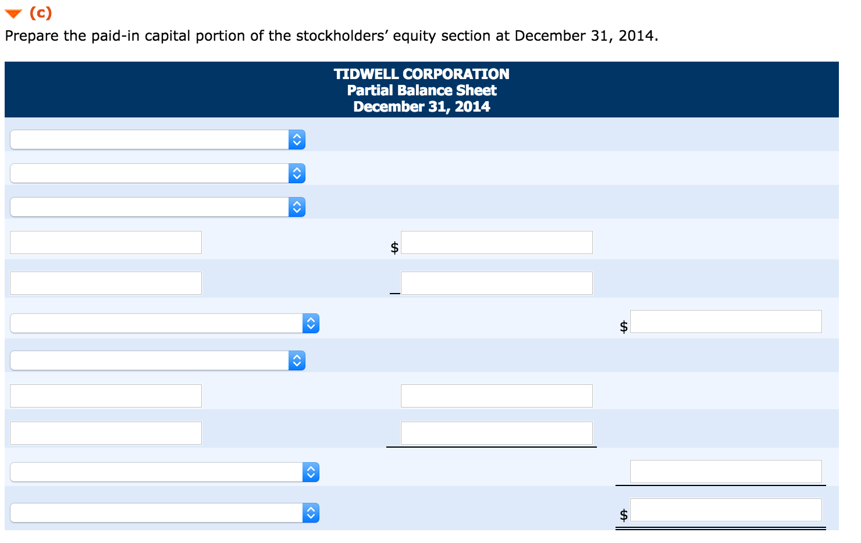Select the dollar sign label beside the final total

click(x=622, y=514)
